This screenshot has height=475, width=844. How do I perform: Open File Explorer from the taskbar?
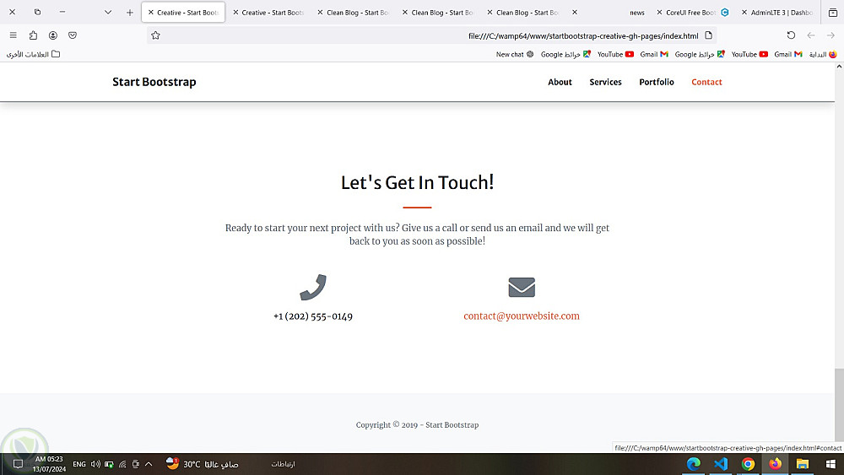click(x=803, y=464)
